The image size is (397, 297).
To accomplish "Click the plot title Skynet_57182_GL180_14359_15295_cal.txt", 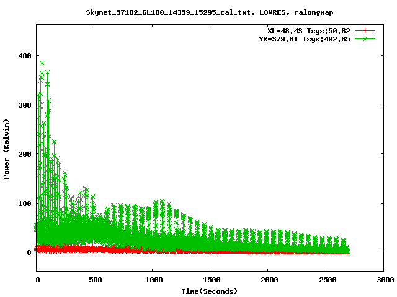I will coord(169,12).
